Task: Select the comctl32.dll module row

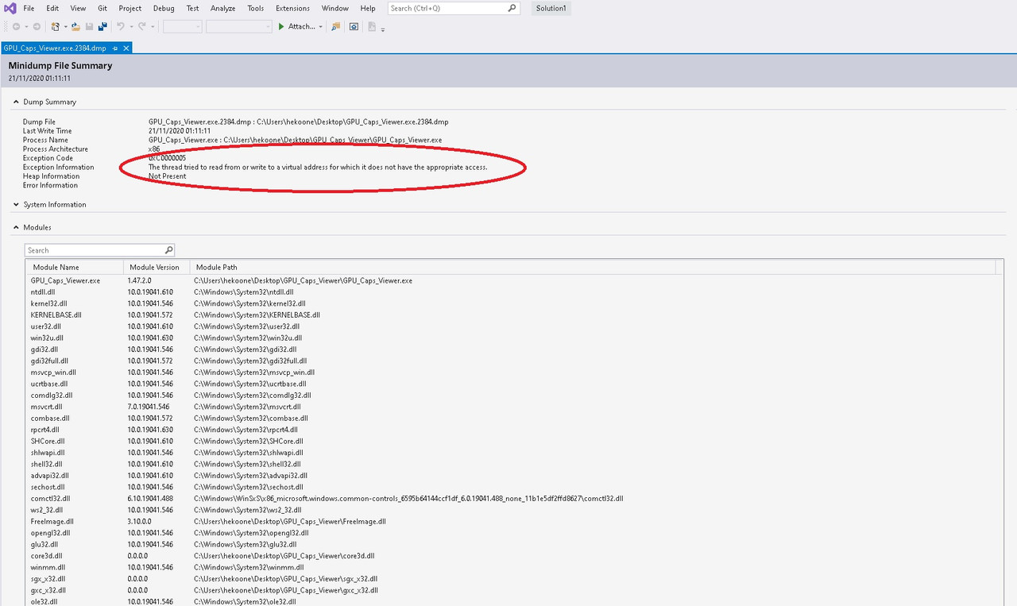Action: point(514,499)
